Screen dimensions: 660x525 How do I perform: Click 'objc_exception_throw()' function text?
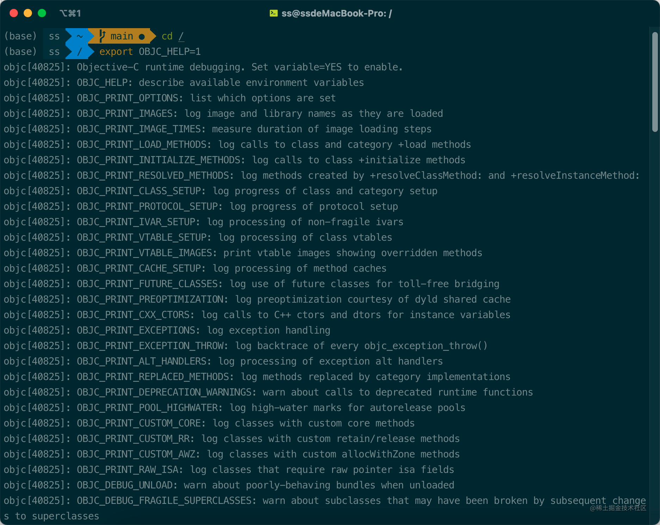coord(426,346)
